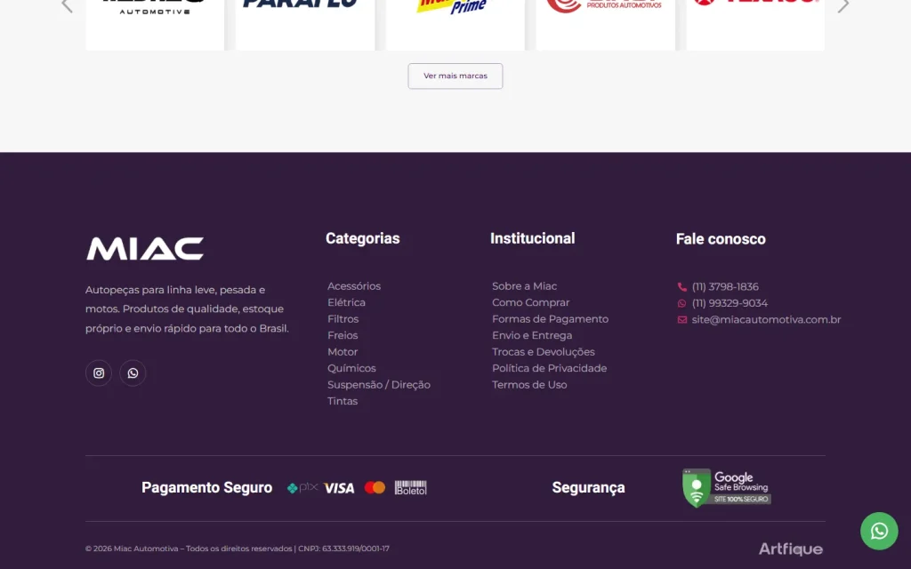This screenshot has width=911, height=569.
Task: Open the Texaco brand card
Action: point(755,25)
